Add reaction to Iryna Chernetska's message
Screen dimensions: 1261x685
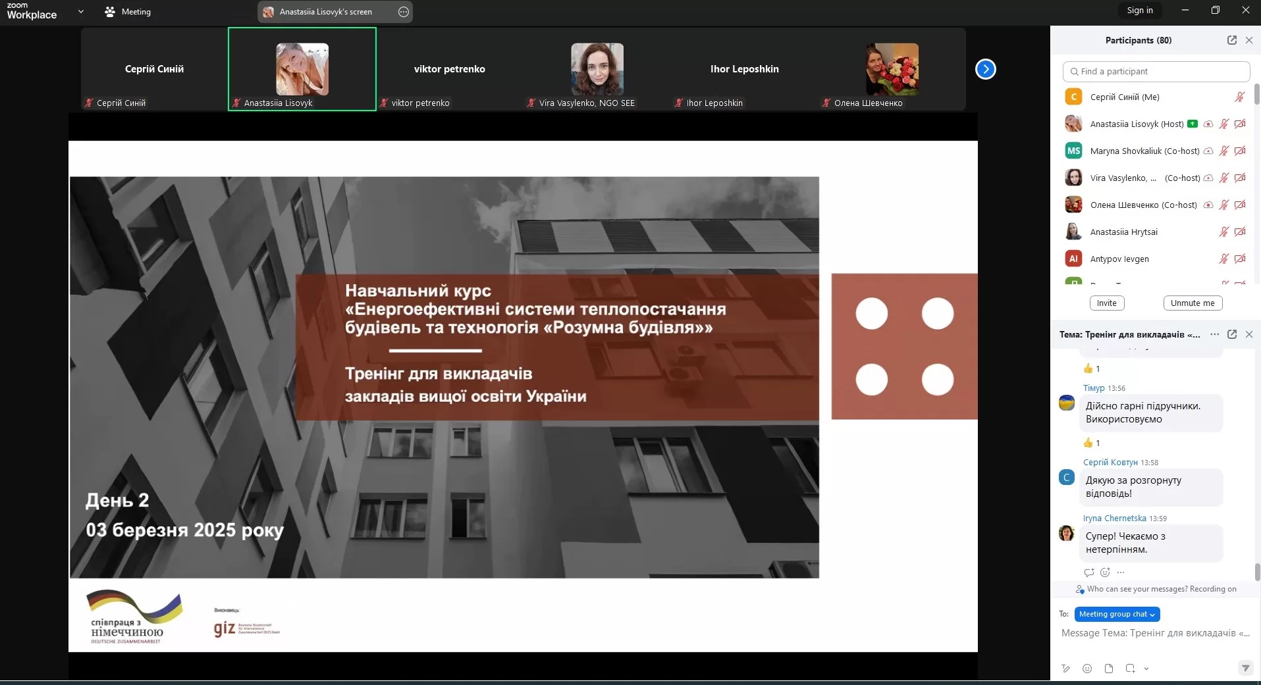click(1105, 572)
